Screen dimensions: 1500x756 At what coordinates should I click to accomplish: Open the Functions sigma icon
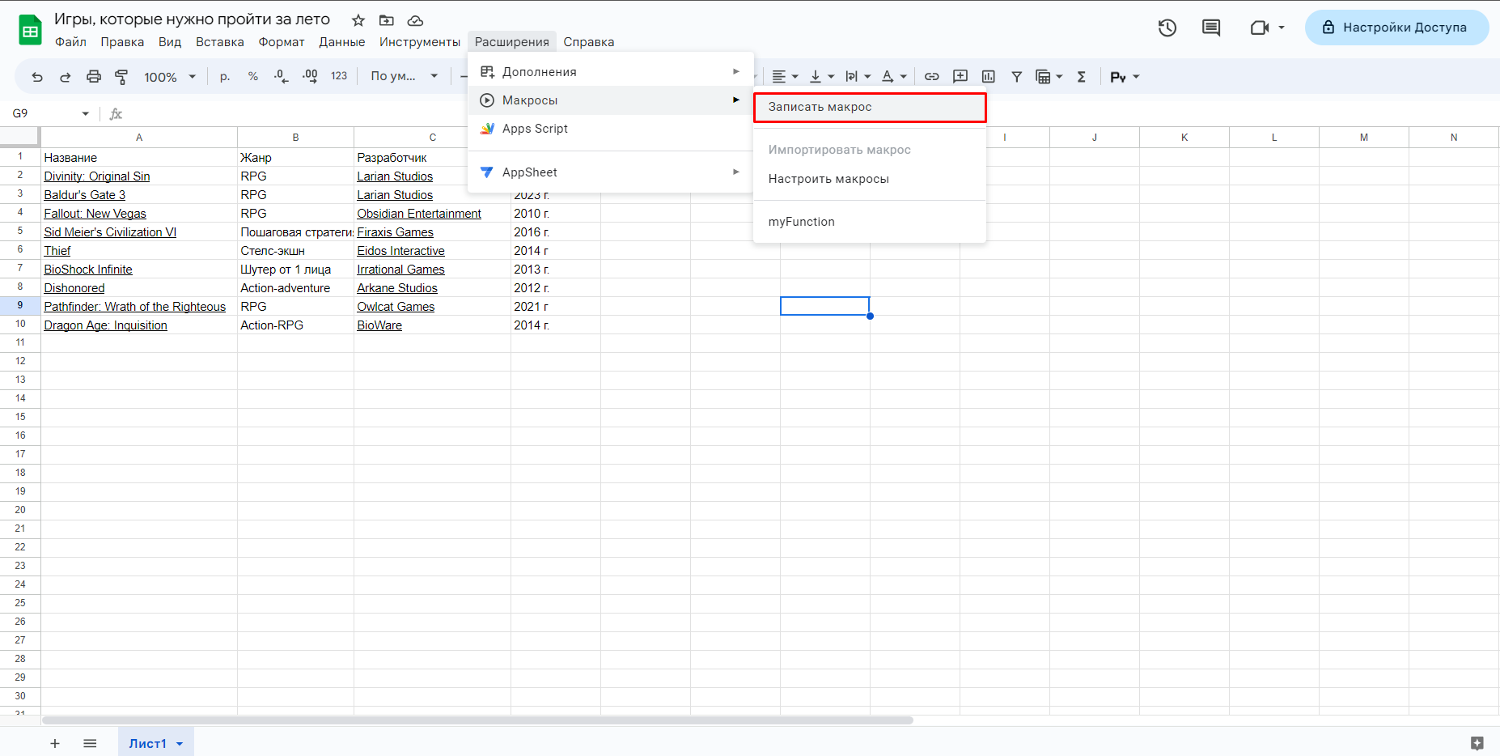1082,77
